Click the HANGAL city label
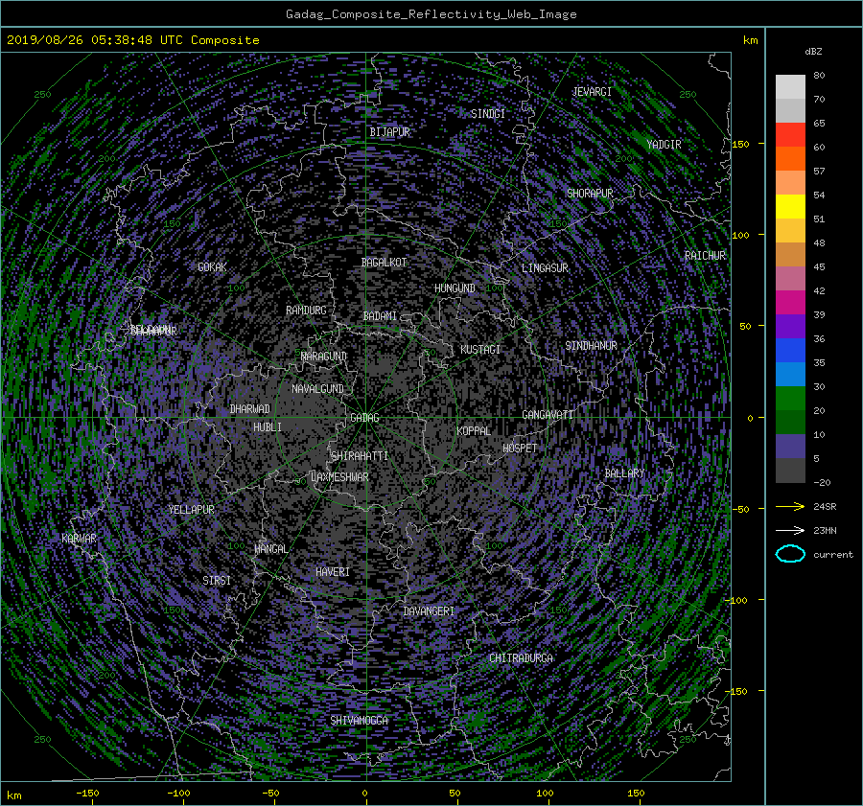The height and width of the screenshot is (806, 863). [270, 549]
